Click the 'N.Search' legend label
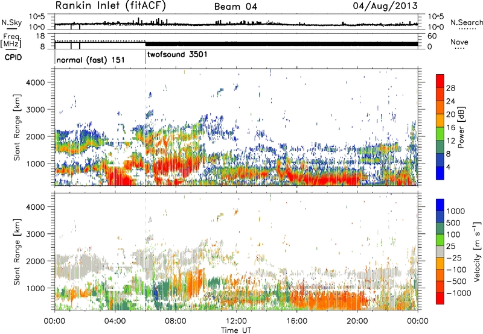 coord(467,22)
